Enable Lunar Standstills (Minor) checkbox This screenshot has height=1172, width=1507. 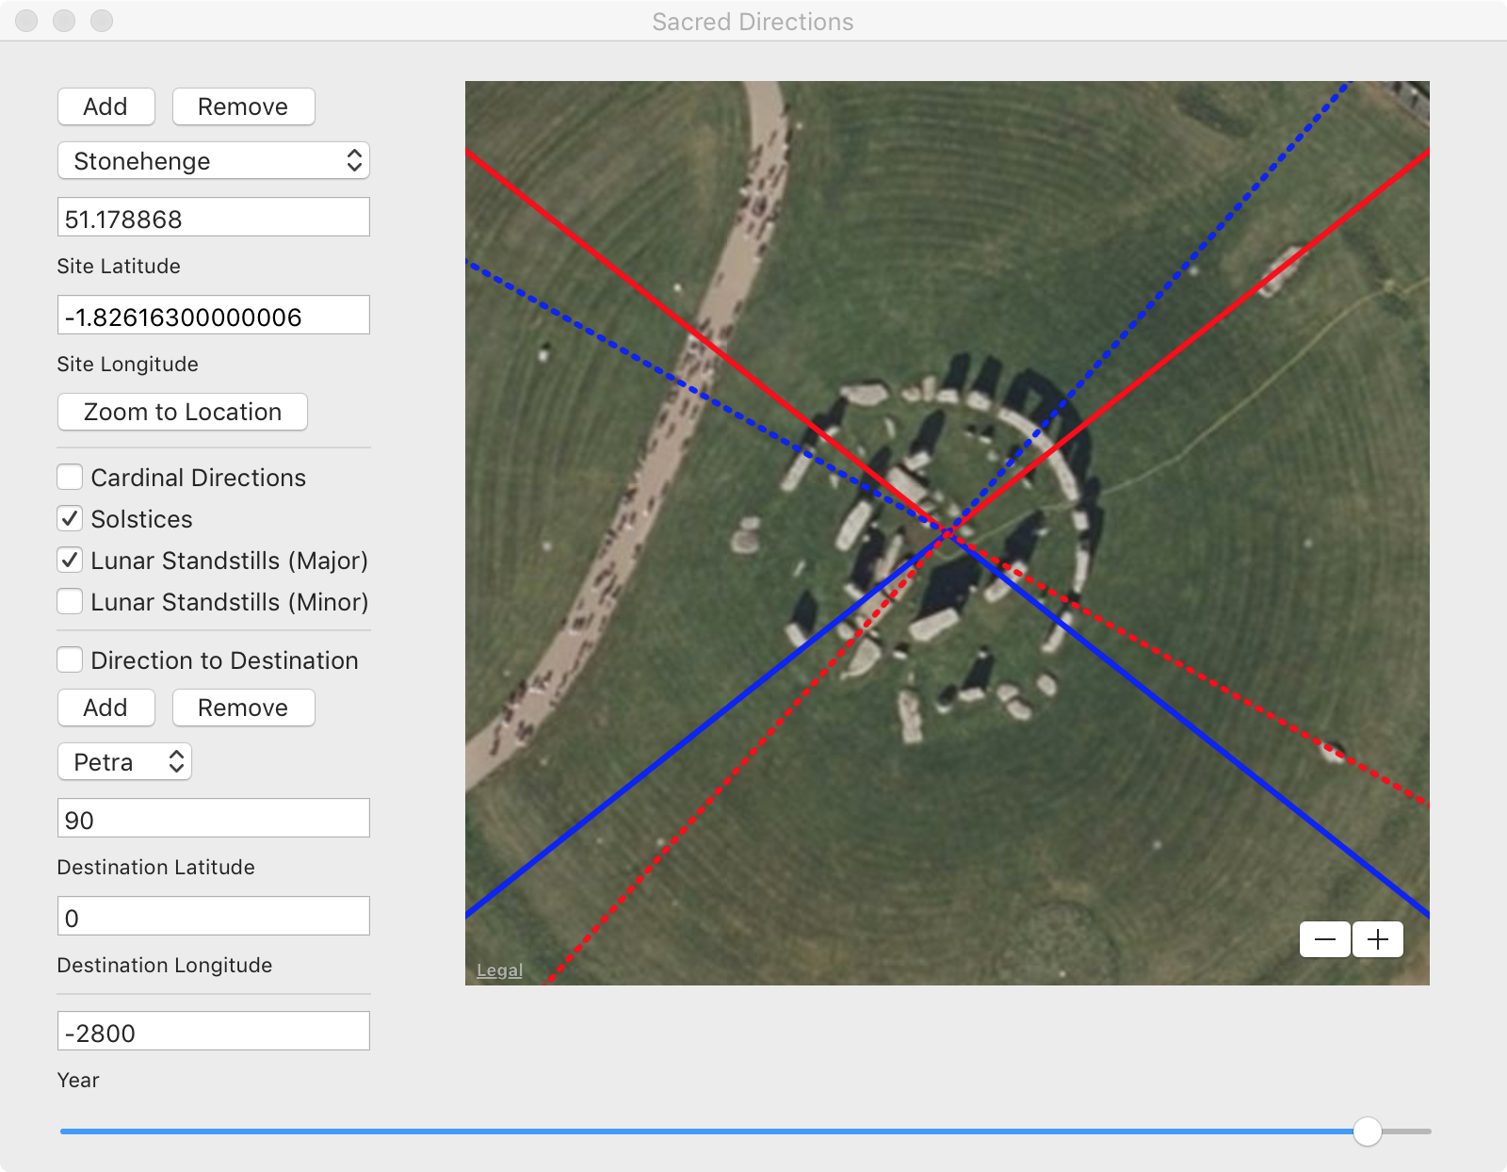[x=70, y=602]
